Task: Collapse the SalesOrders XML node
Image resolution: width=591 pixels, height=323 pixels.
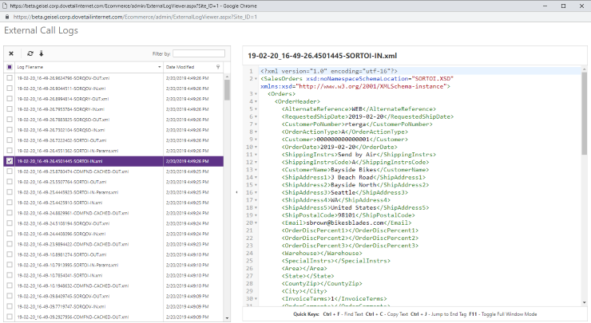Action: [x=255, y=78]
